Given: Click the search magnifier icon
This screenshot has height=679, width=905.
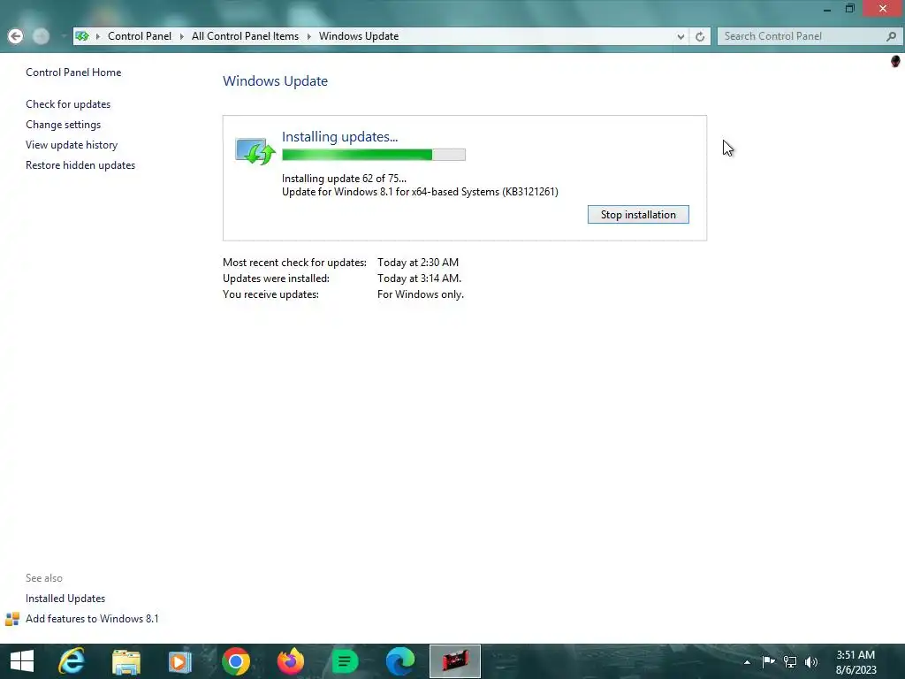Looking at the screenshot, I should [891, 36].
